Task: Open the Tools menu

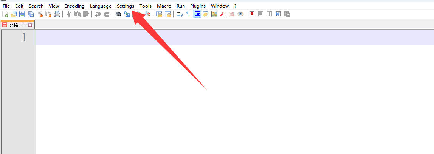Action: [146, 6]
